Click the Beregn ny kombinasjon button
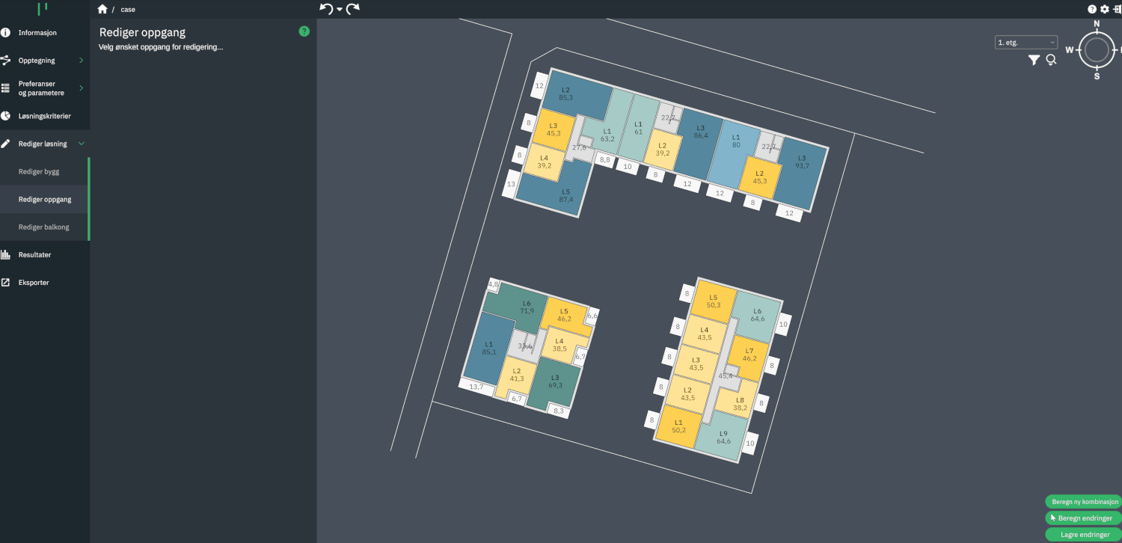 (x=1083, y=502)
